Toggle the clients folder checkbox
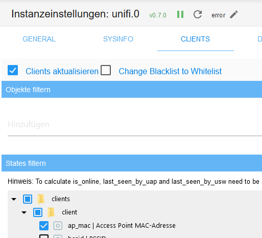262x238 pixels. [28, 199]
